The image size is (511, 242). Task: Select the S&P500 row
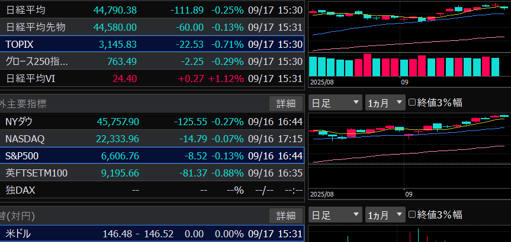(x=152, y=156)
